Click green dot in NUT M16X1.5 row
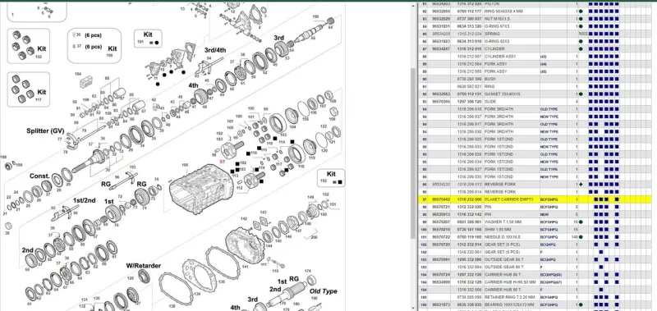657x311 pixels. pos(581,19)
